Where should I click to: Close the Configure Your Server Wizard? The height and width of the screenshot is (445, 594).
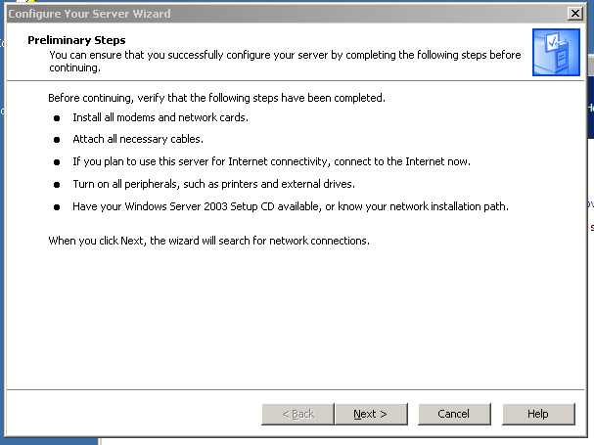(575, 13)
